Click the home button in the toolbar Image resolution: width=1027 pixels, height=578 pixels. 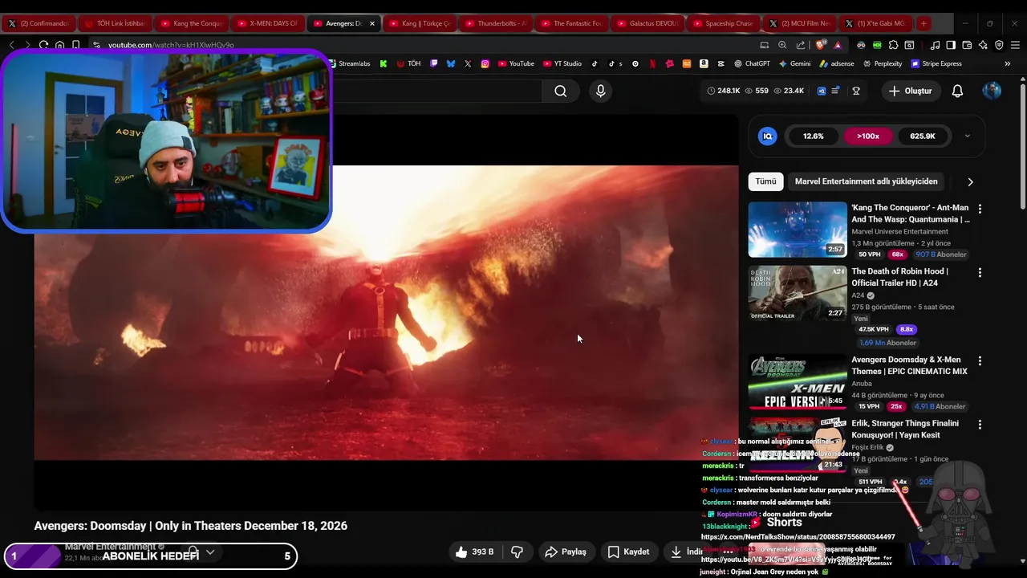tap(59, 45)
